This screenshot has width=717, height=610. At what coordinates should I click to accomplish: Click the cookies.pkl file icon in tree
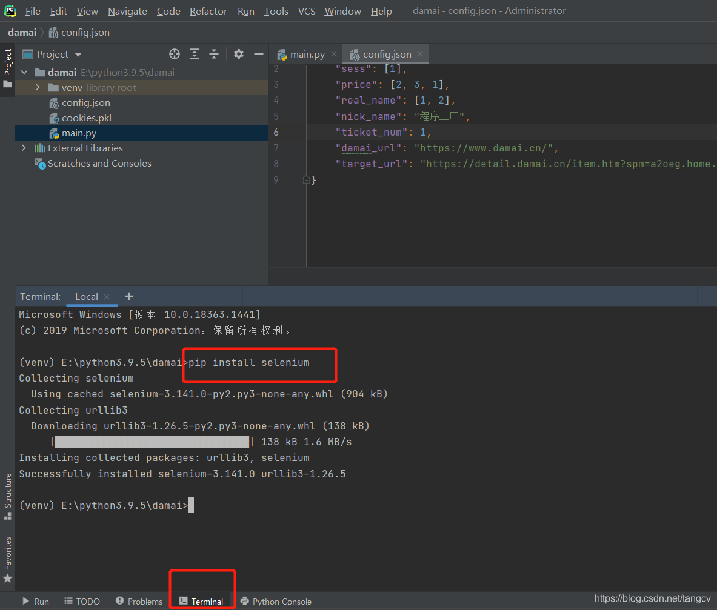coord(54,118)
